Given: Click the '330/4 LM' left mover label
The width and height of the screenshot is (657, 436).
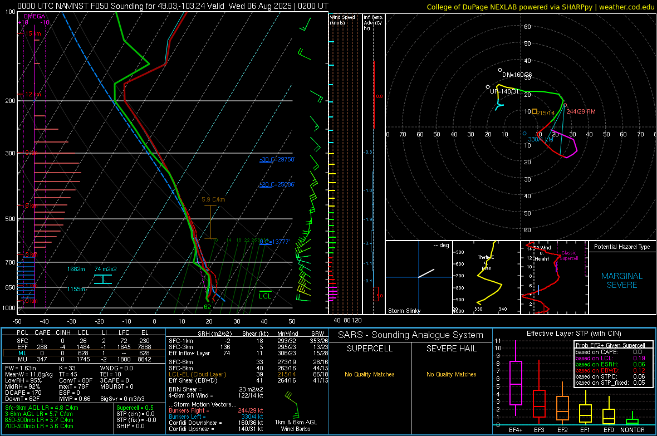Looking at the screenshot, I should (x=541, y=139).
